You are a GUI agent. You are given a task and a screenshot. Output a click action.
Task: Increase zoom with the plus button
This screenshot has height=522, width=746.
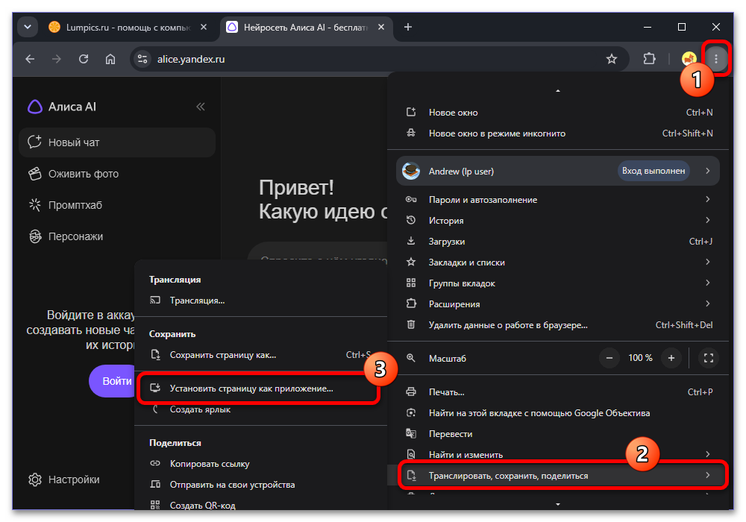671,358
